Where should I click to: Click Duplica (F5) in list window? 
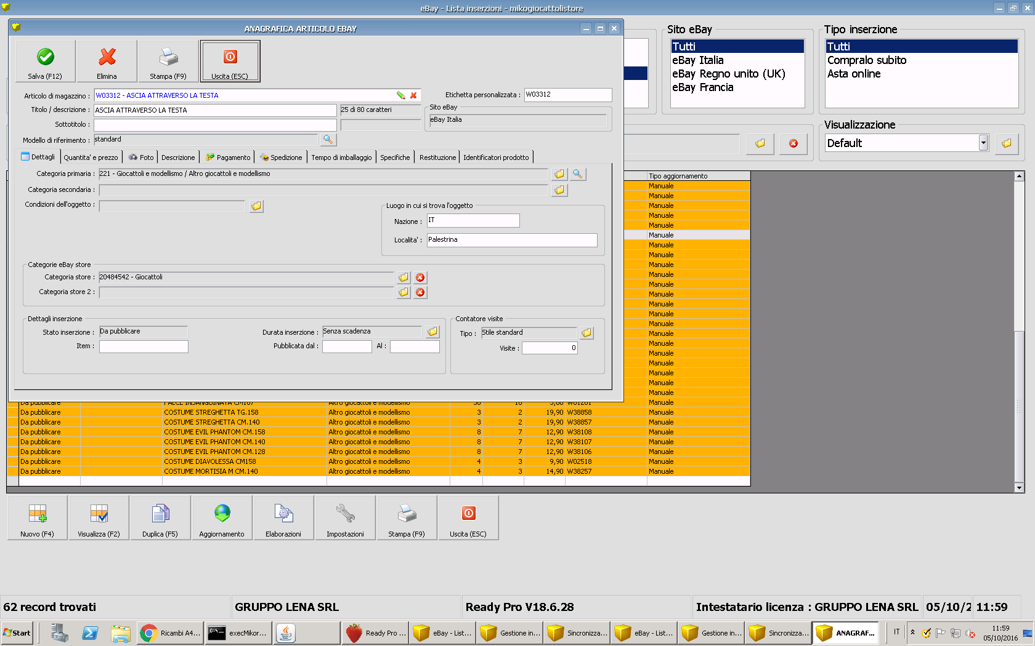tap(160, 518)
